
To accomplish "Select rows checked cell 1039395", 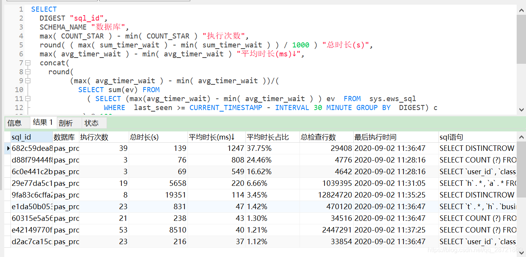I will tap(326, 183).
